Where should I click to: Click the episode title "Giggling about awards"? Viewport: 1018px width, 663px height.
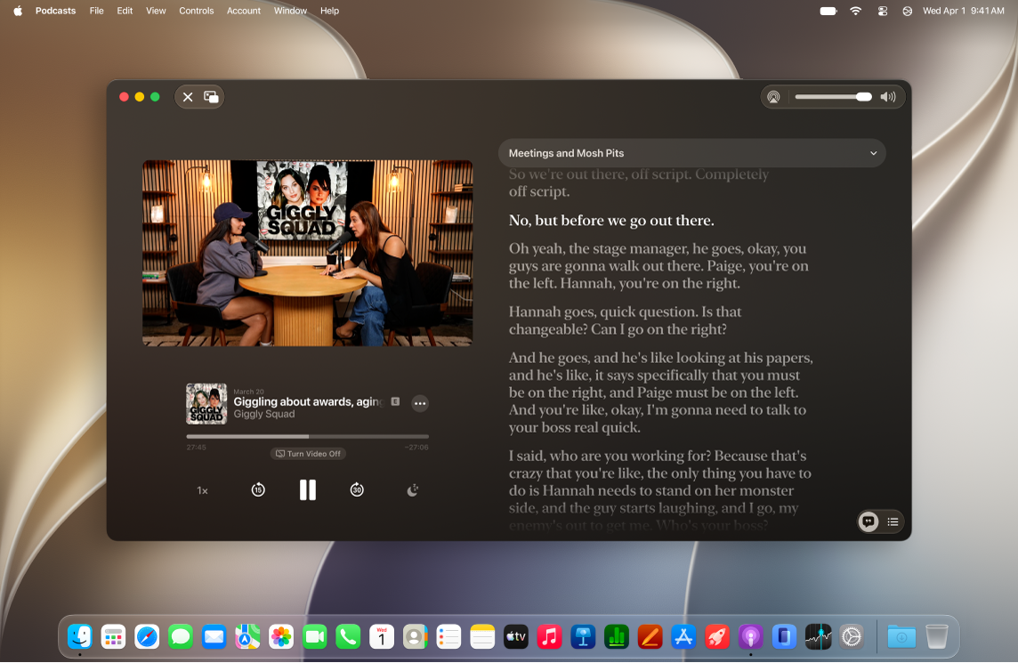(x=309, y=402)
